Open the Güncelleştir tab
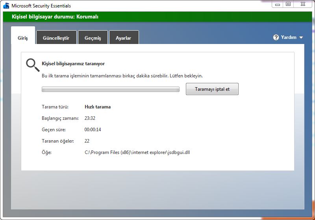This screenshot has width=315, height=220. pos(56,38)
